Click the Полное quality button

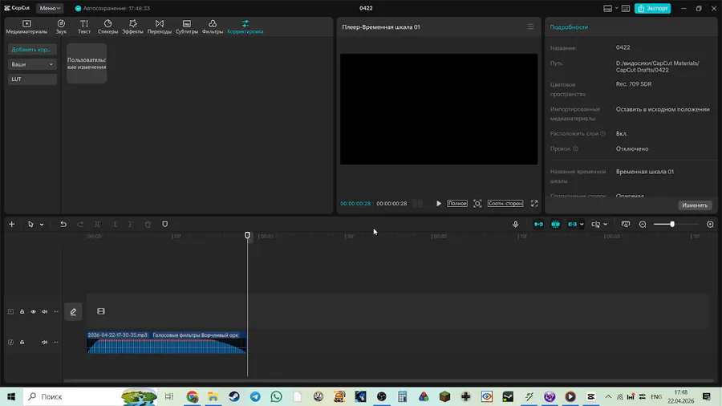point(456,204)
